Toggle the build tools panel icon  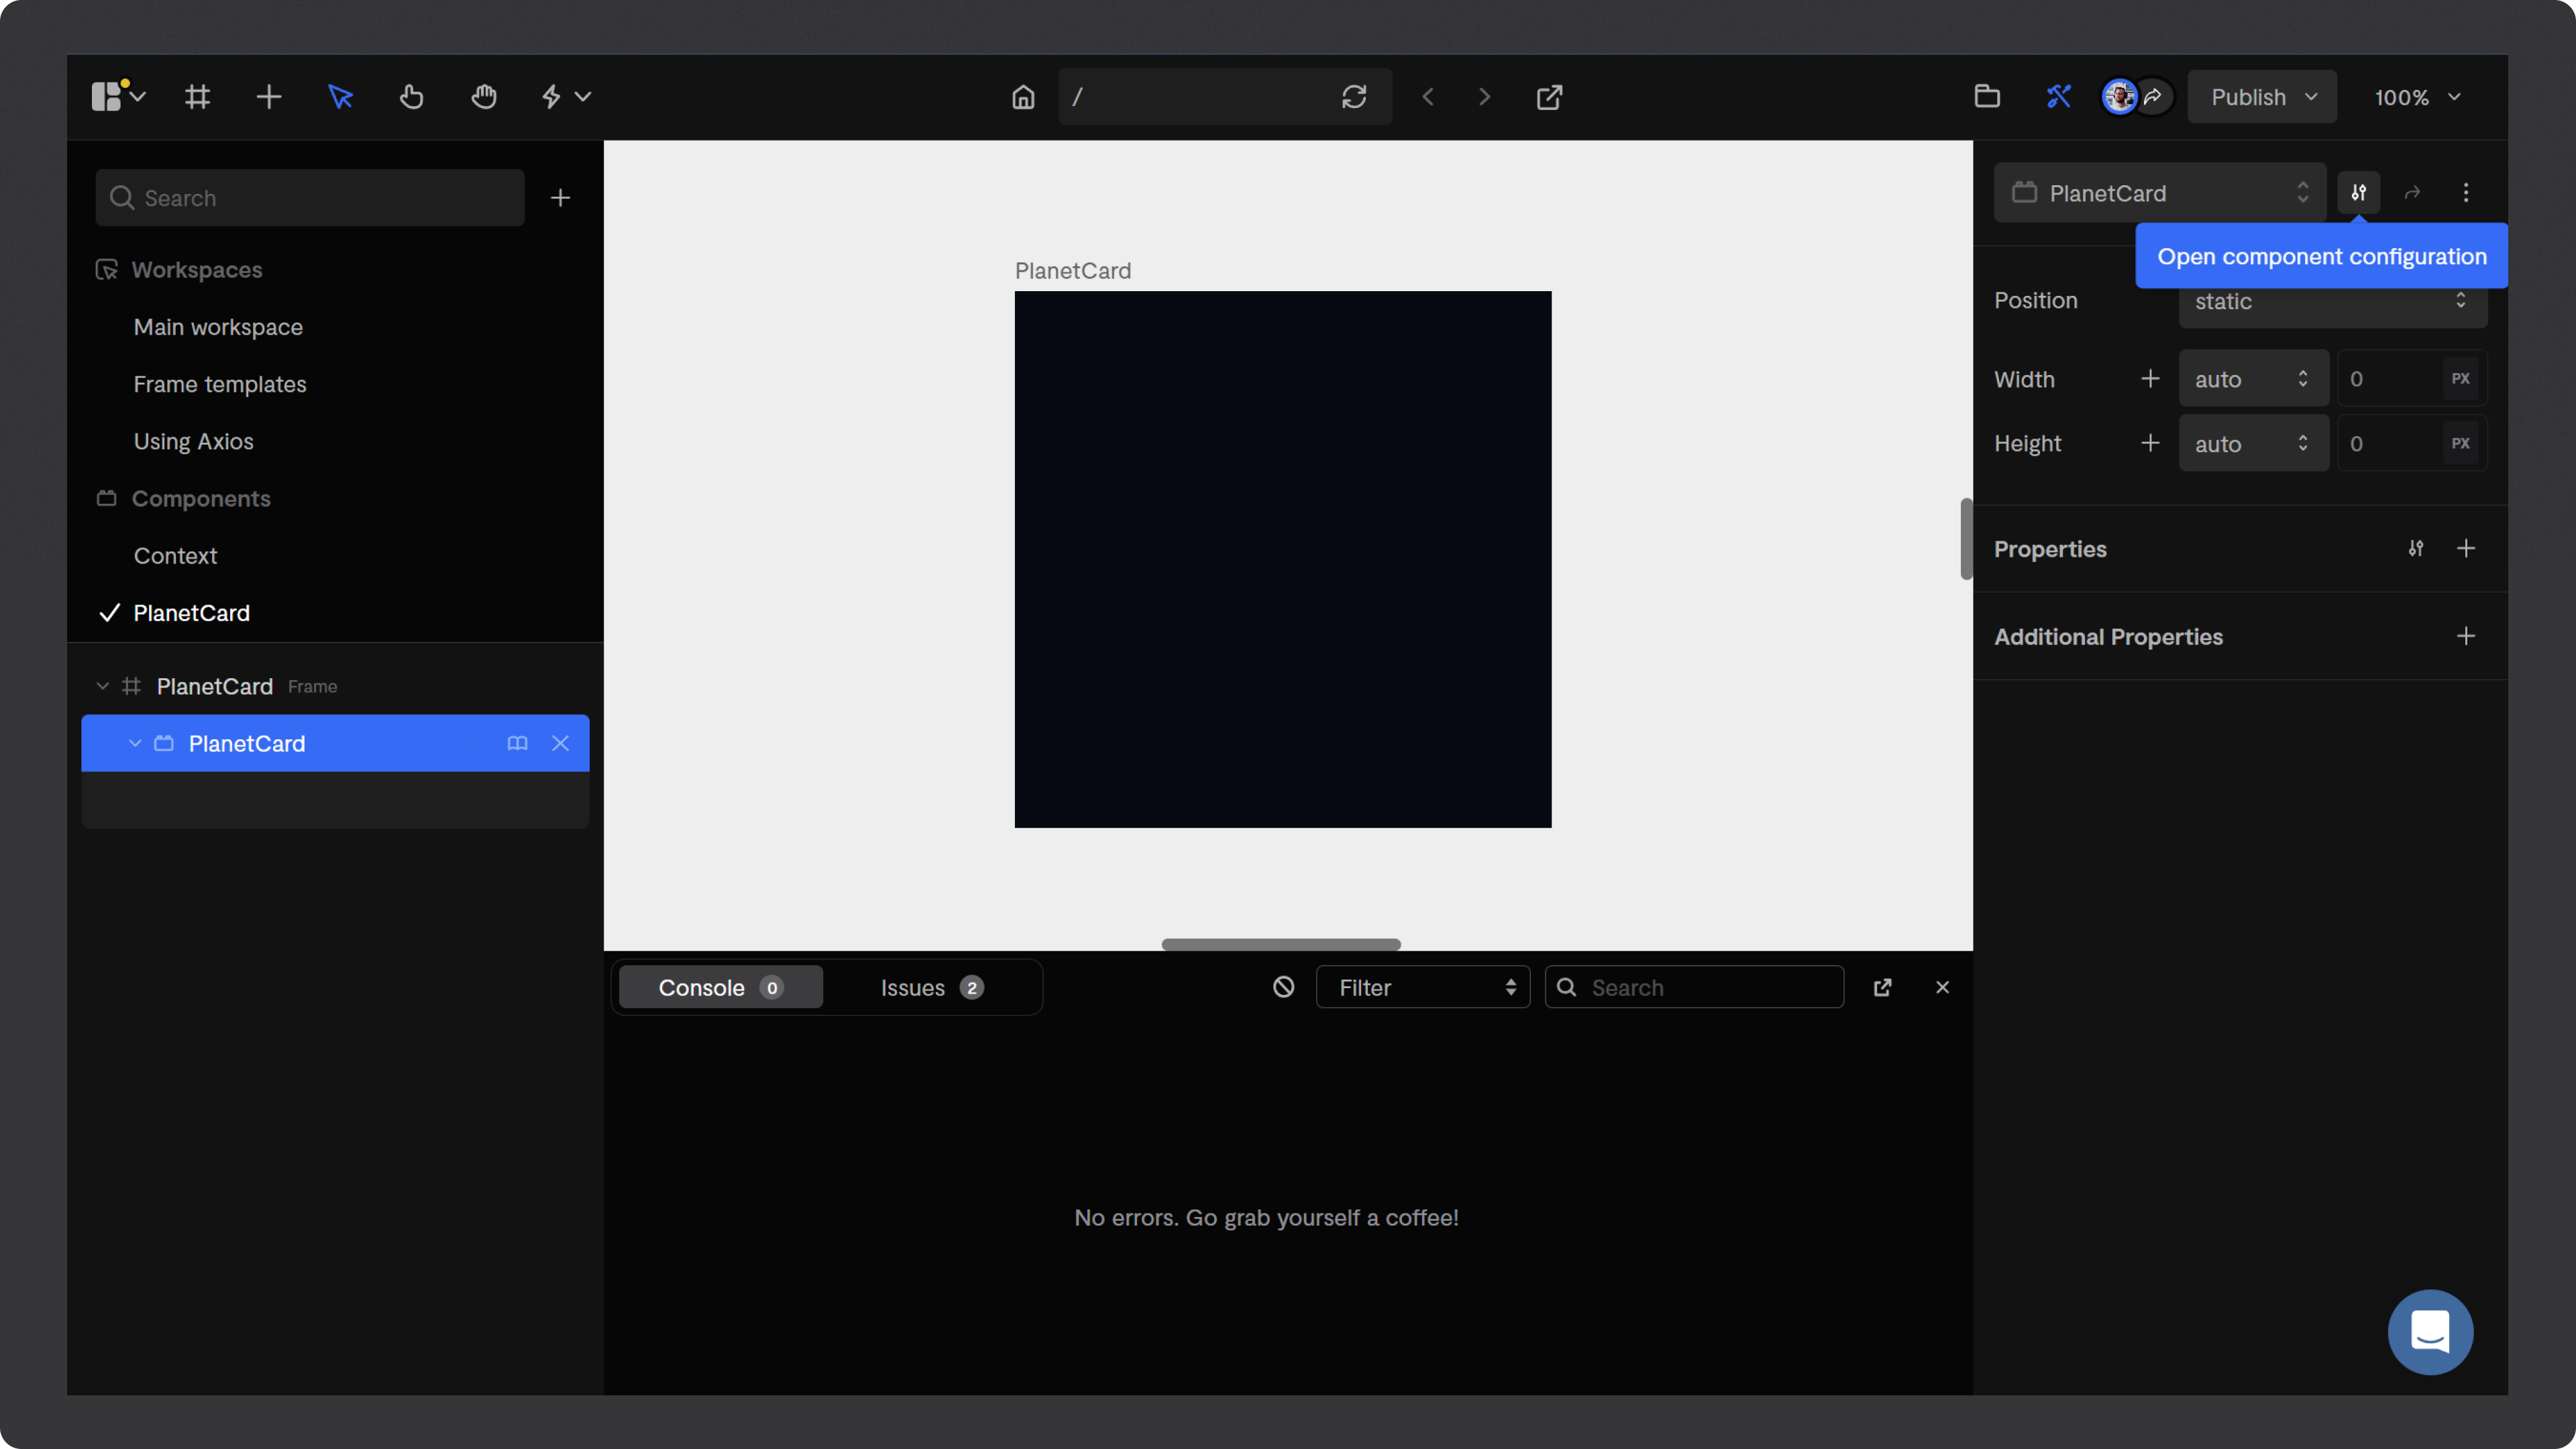click(2058, 97)
